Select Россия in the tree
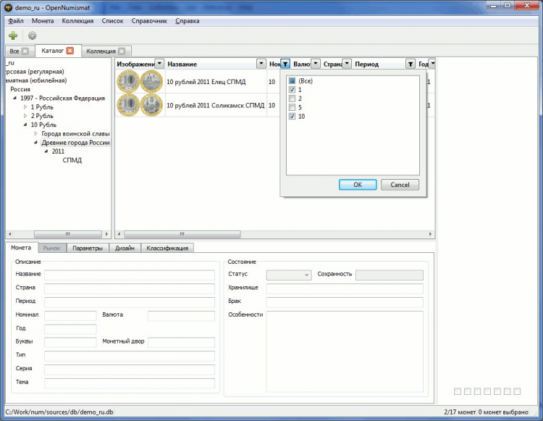Viewport: 543px width, 421px height. [20, 89]
